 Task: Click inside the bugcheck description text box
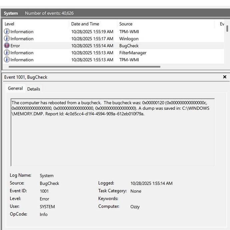pyautogui.click(x=112, y=140)
